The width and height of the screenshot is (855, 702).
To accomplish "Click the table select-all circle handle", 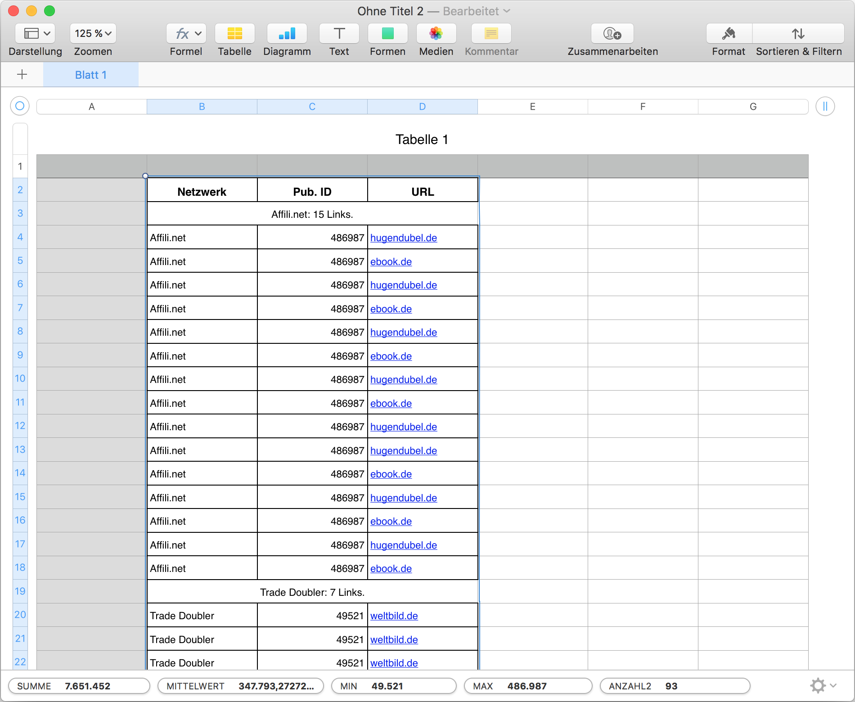I will 20,106.
